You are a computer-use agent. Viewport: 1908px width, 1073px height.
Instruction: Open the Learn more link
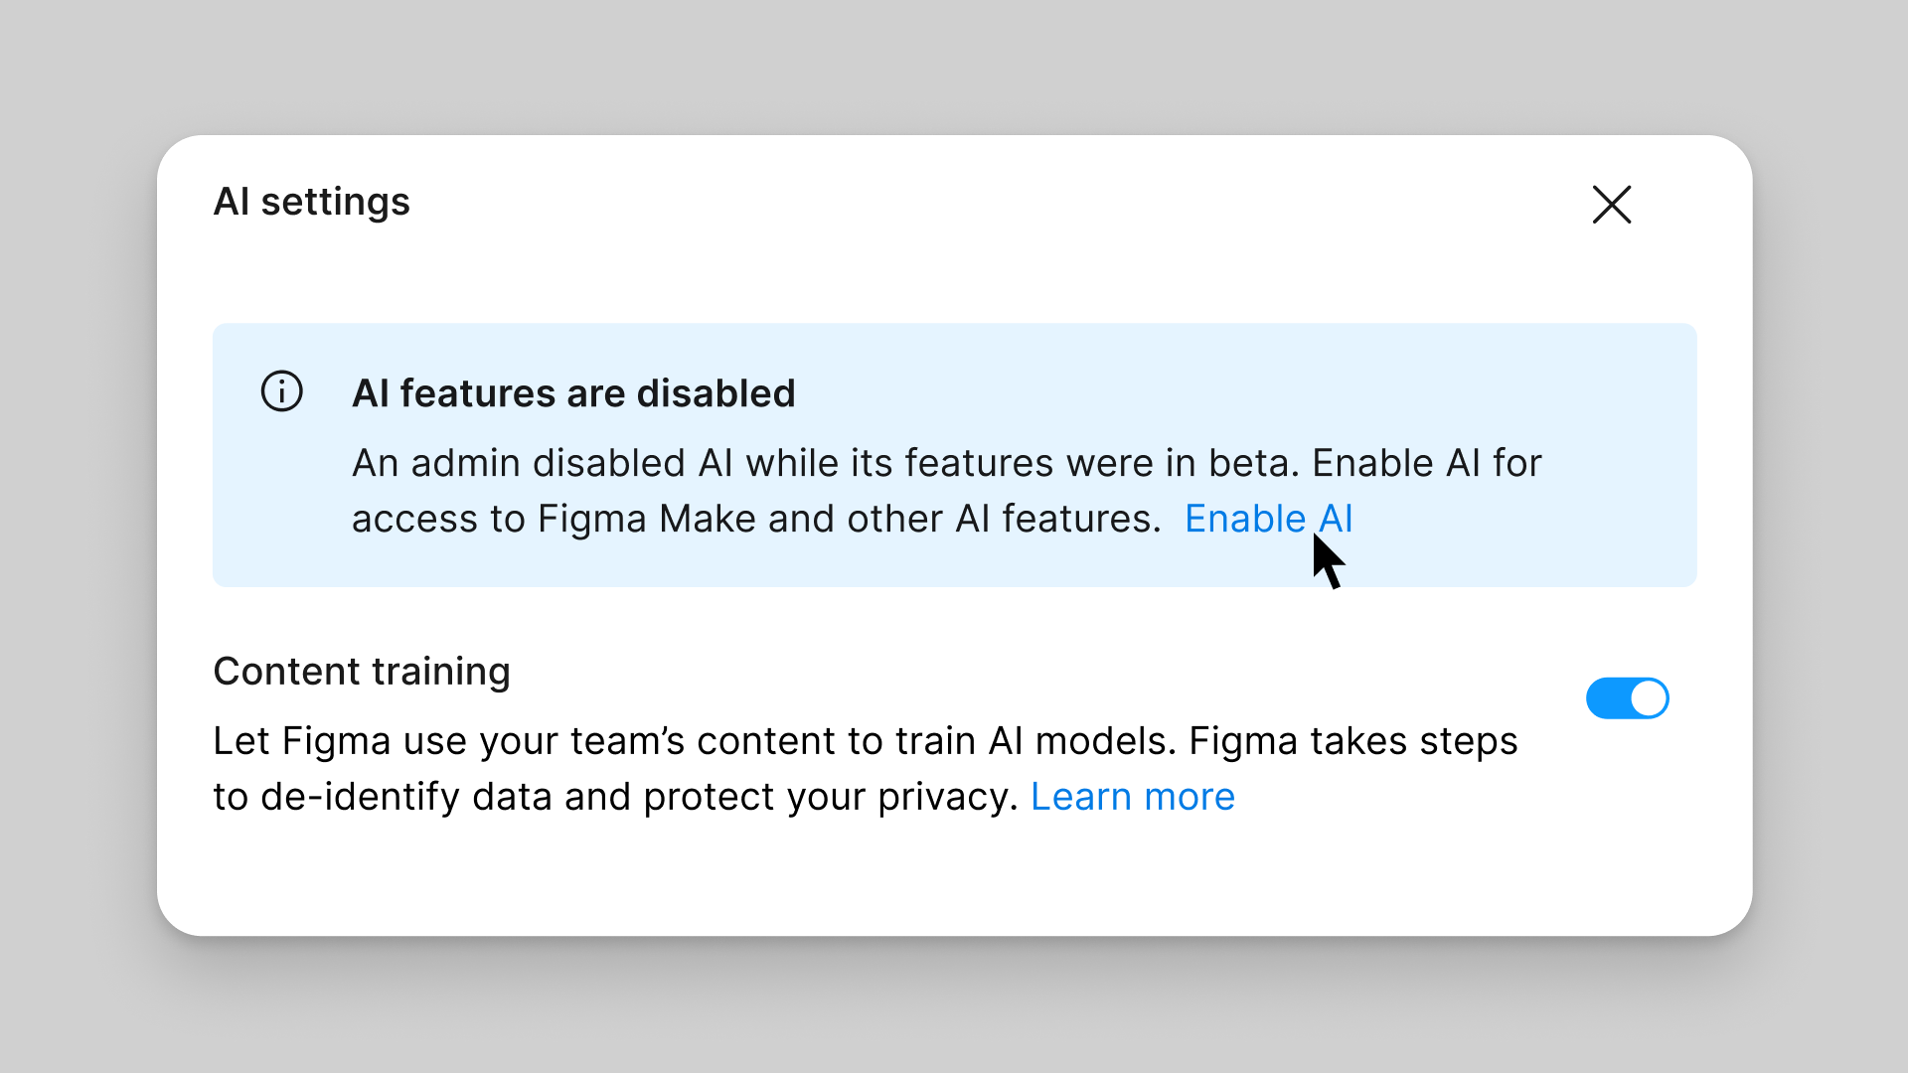[1132, 797]
